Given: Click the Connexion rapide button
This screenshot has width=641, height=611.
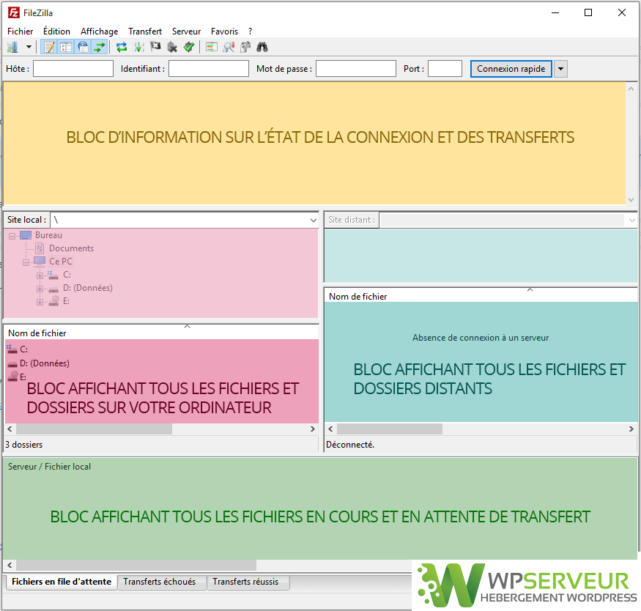Looking at the screenshot, I should coord(511,69).
